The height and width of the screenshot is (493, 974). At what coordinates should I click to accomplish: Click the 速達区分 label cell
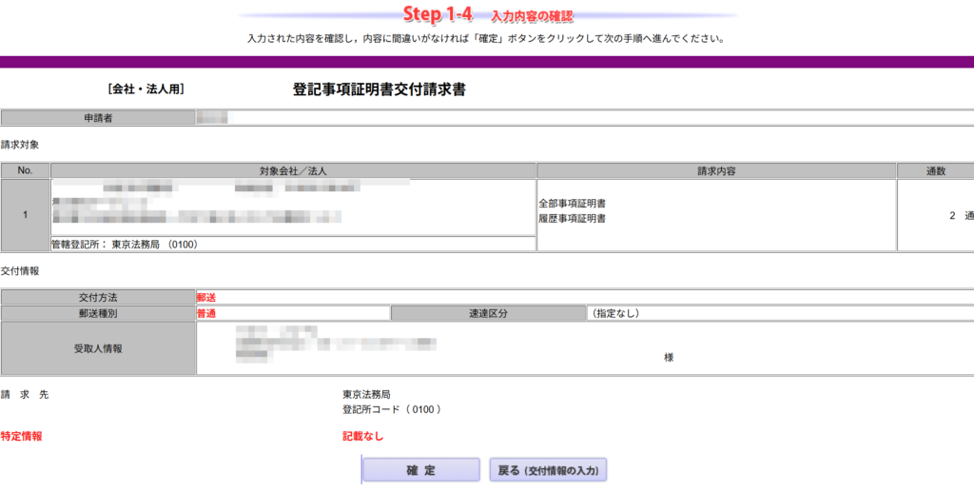click(x=488, y=313)
